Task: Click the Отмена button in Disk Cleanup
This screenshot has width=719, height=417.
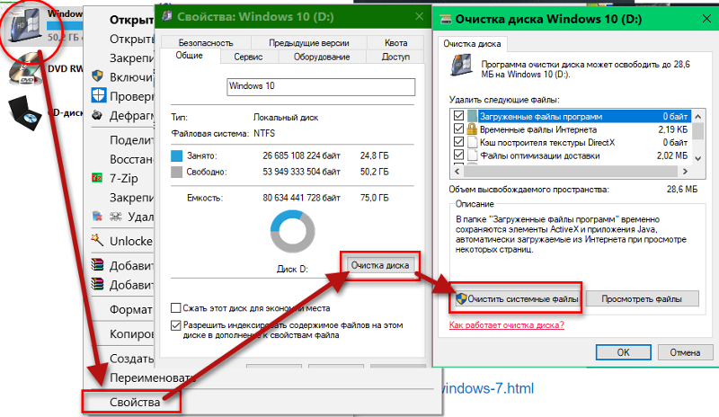Action: coord(685,352)
